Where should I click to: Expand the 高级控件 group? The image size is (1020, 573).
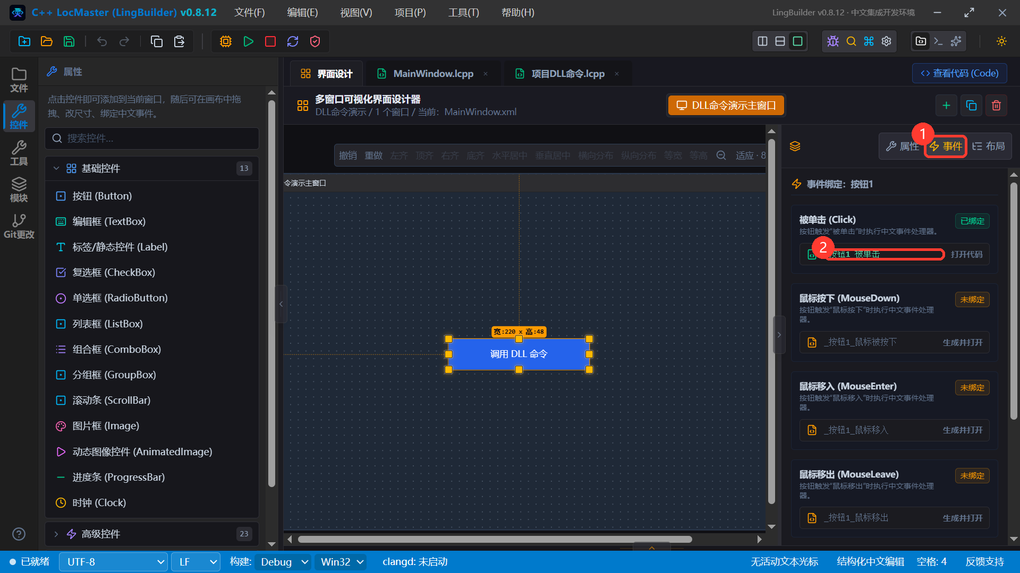[152, 534]
